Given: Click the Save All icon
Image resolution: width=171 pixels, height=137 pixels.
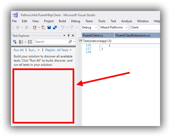Looking at the screenshot, I should [x=55, y=27].
